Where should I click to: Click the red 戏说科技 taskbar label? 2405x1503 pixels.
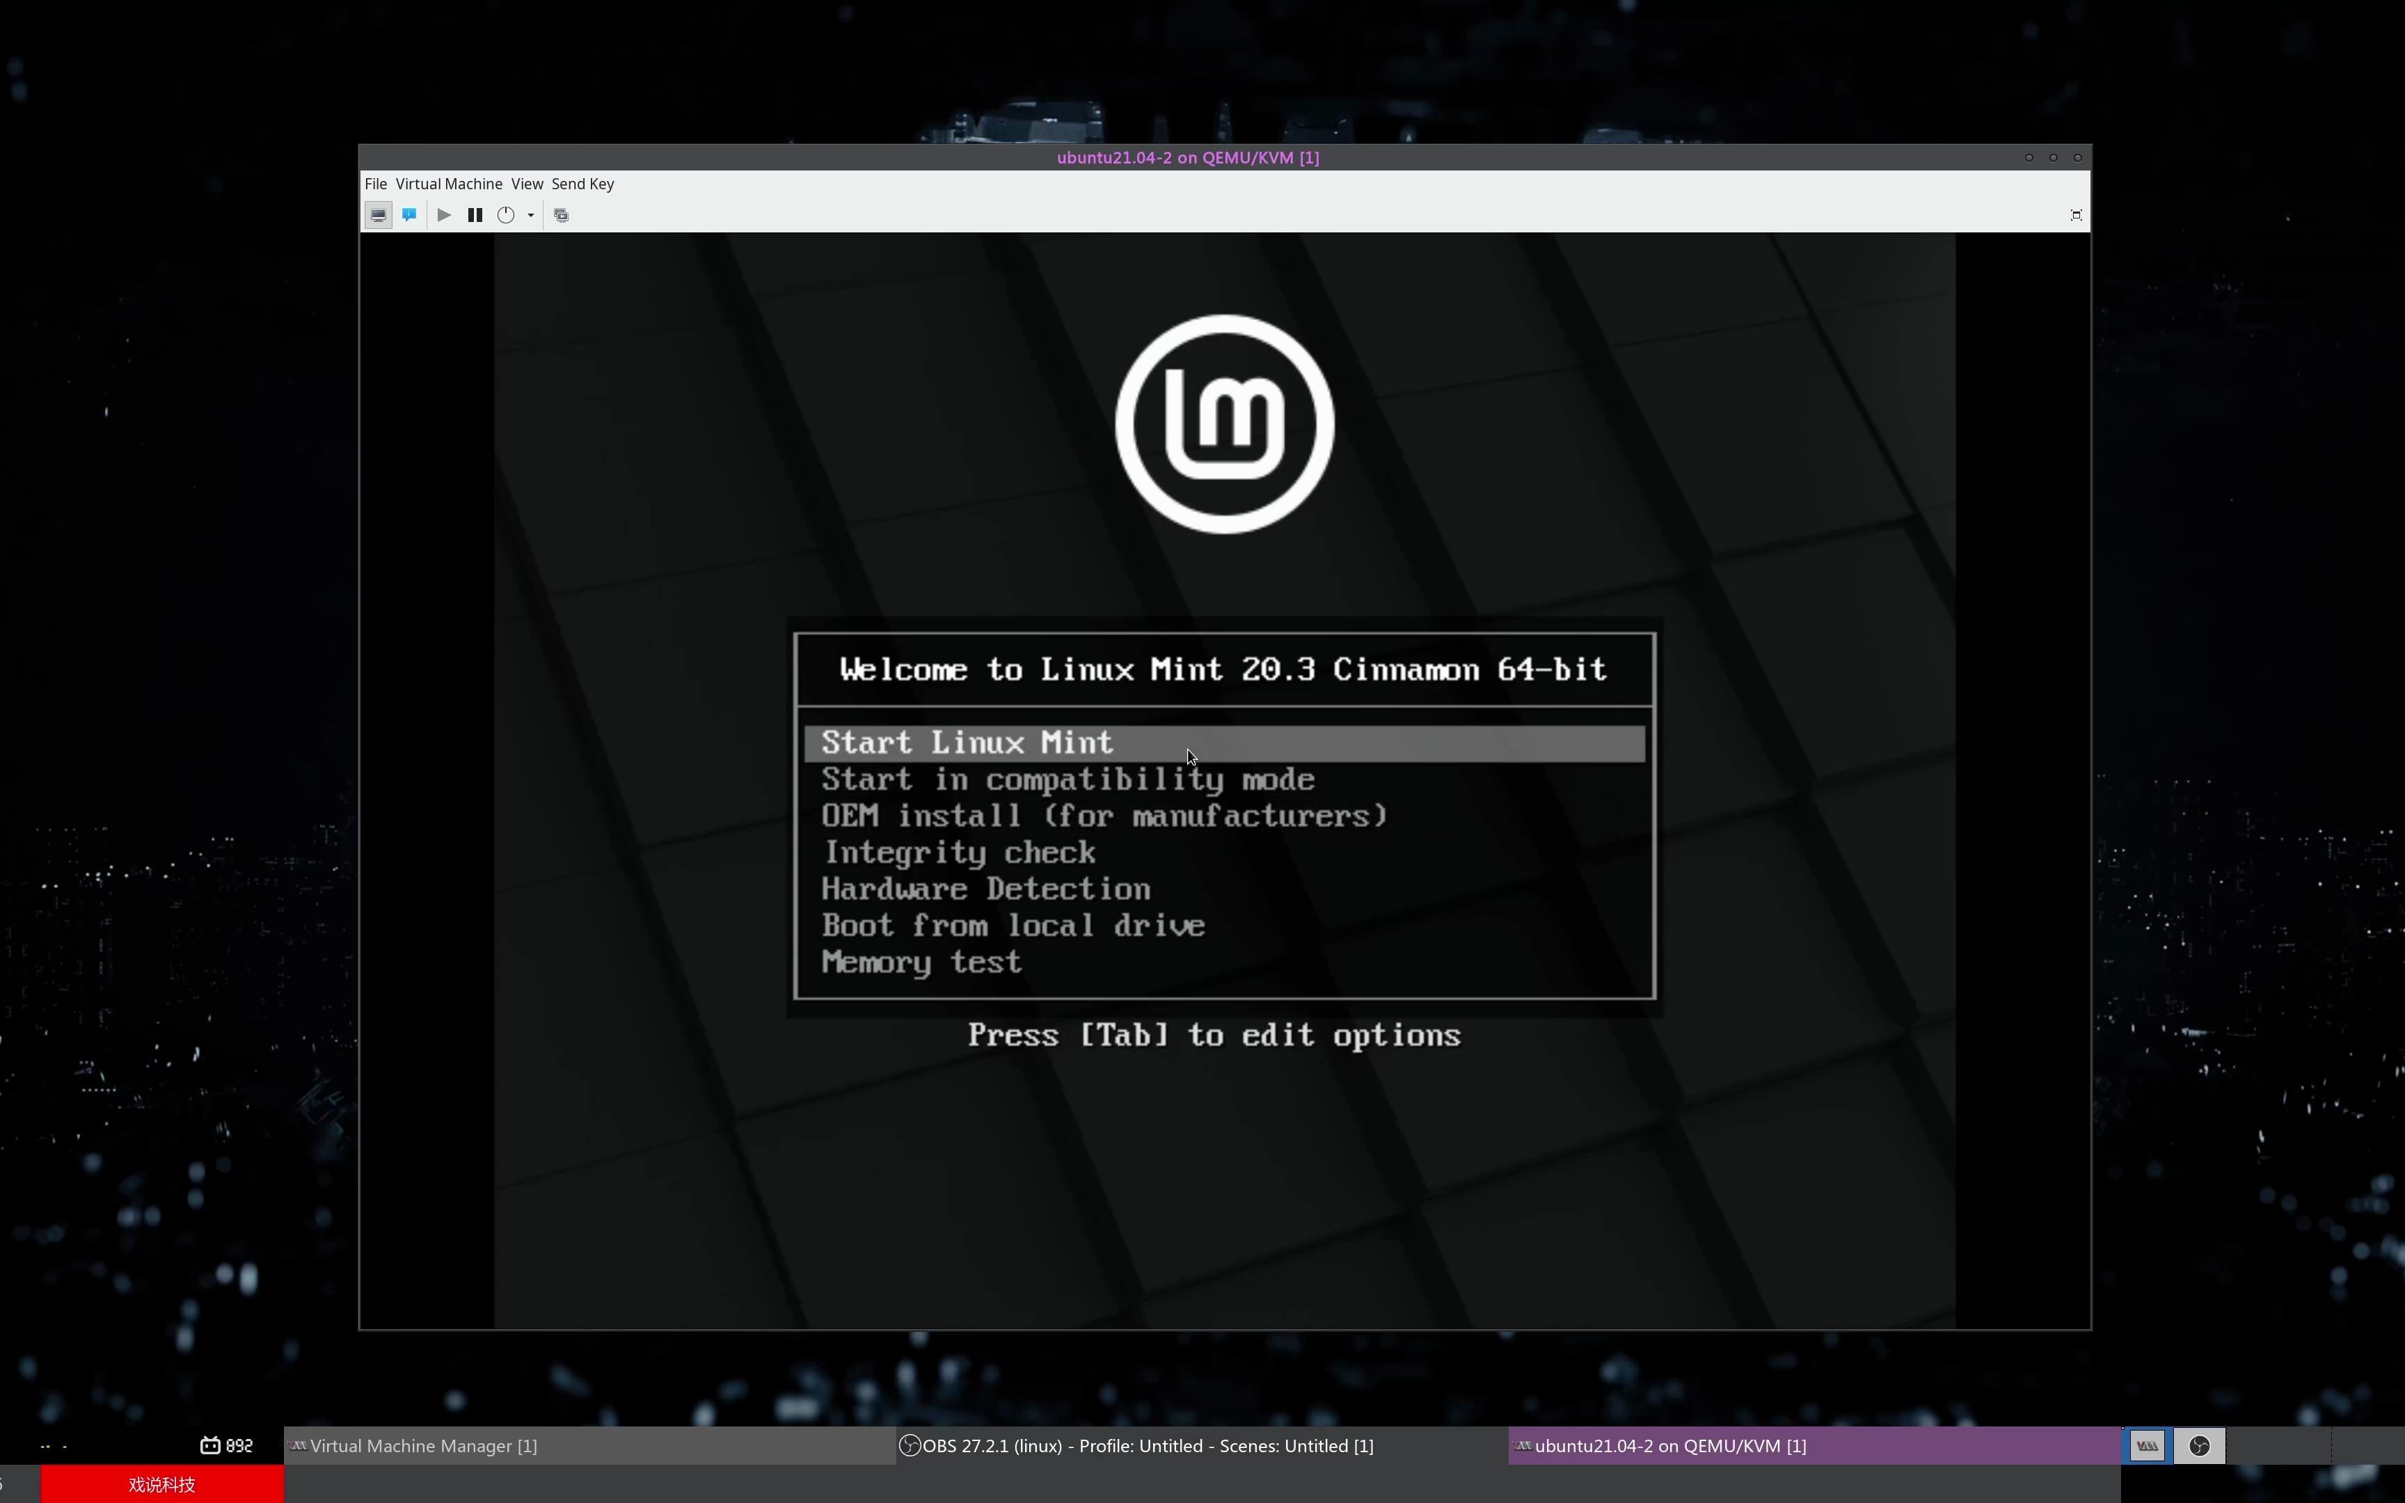[162, 1484]
